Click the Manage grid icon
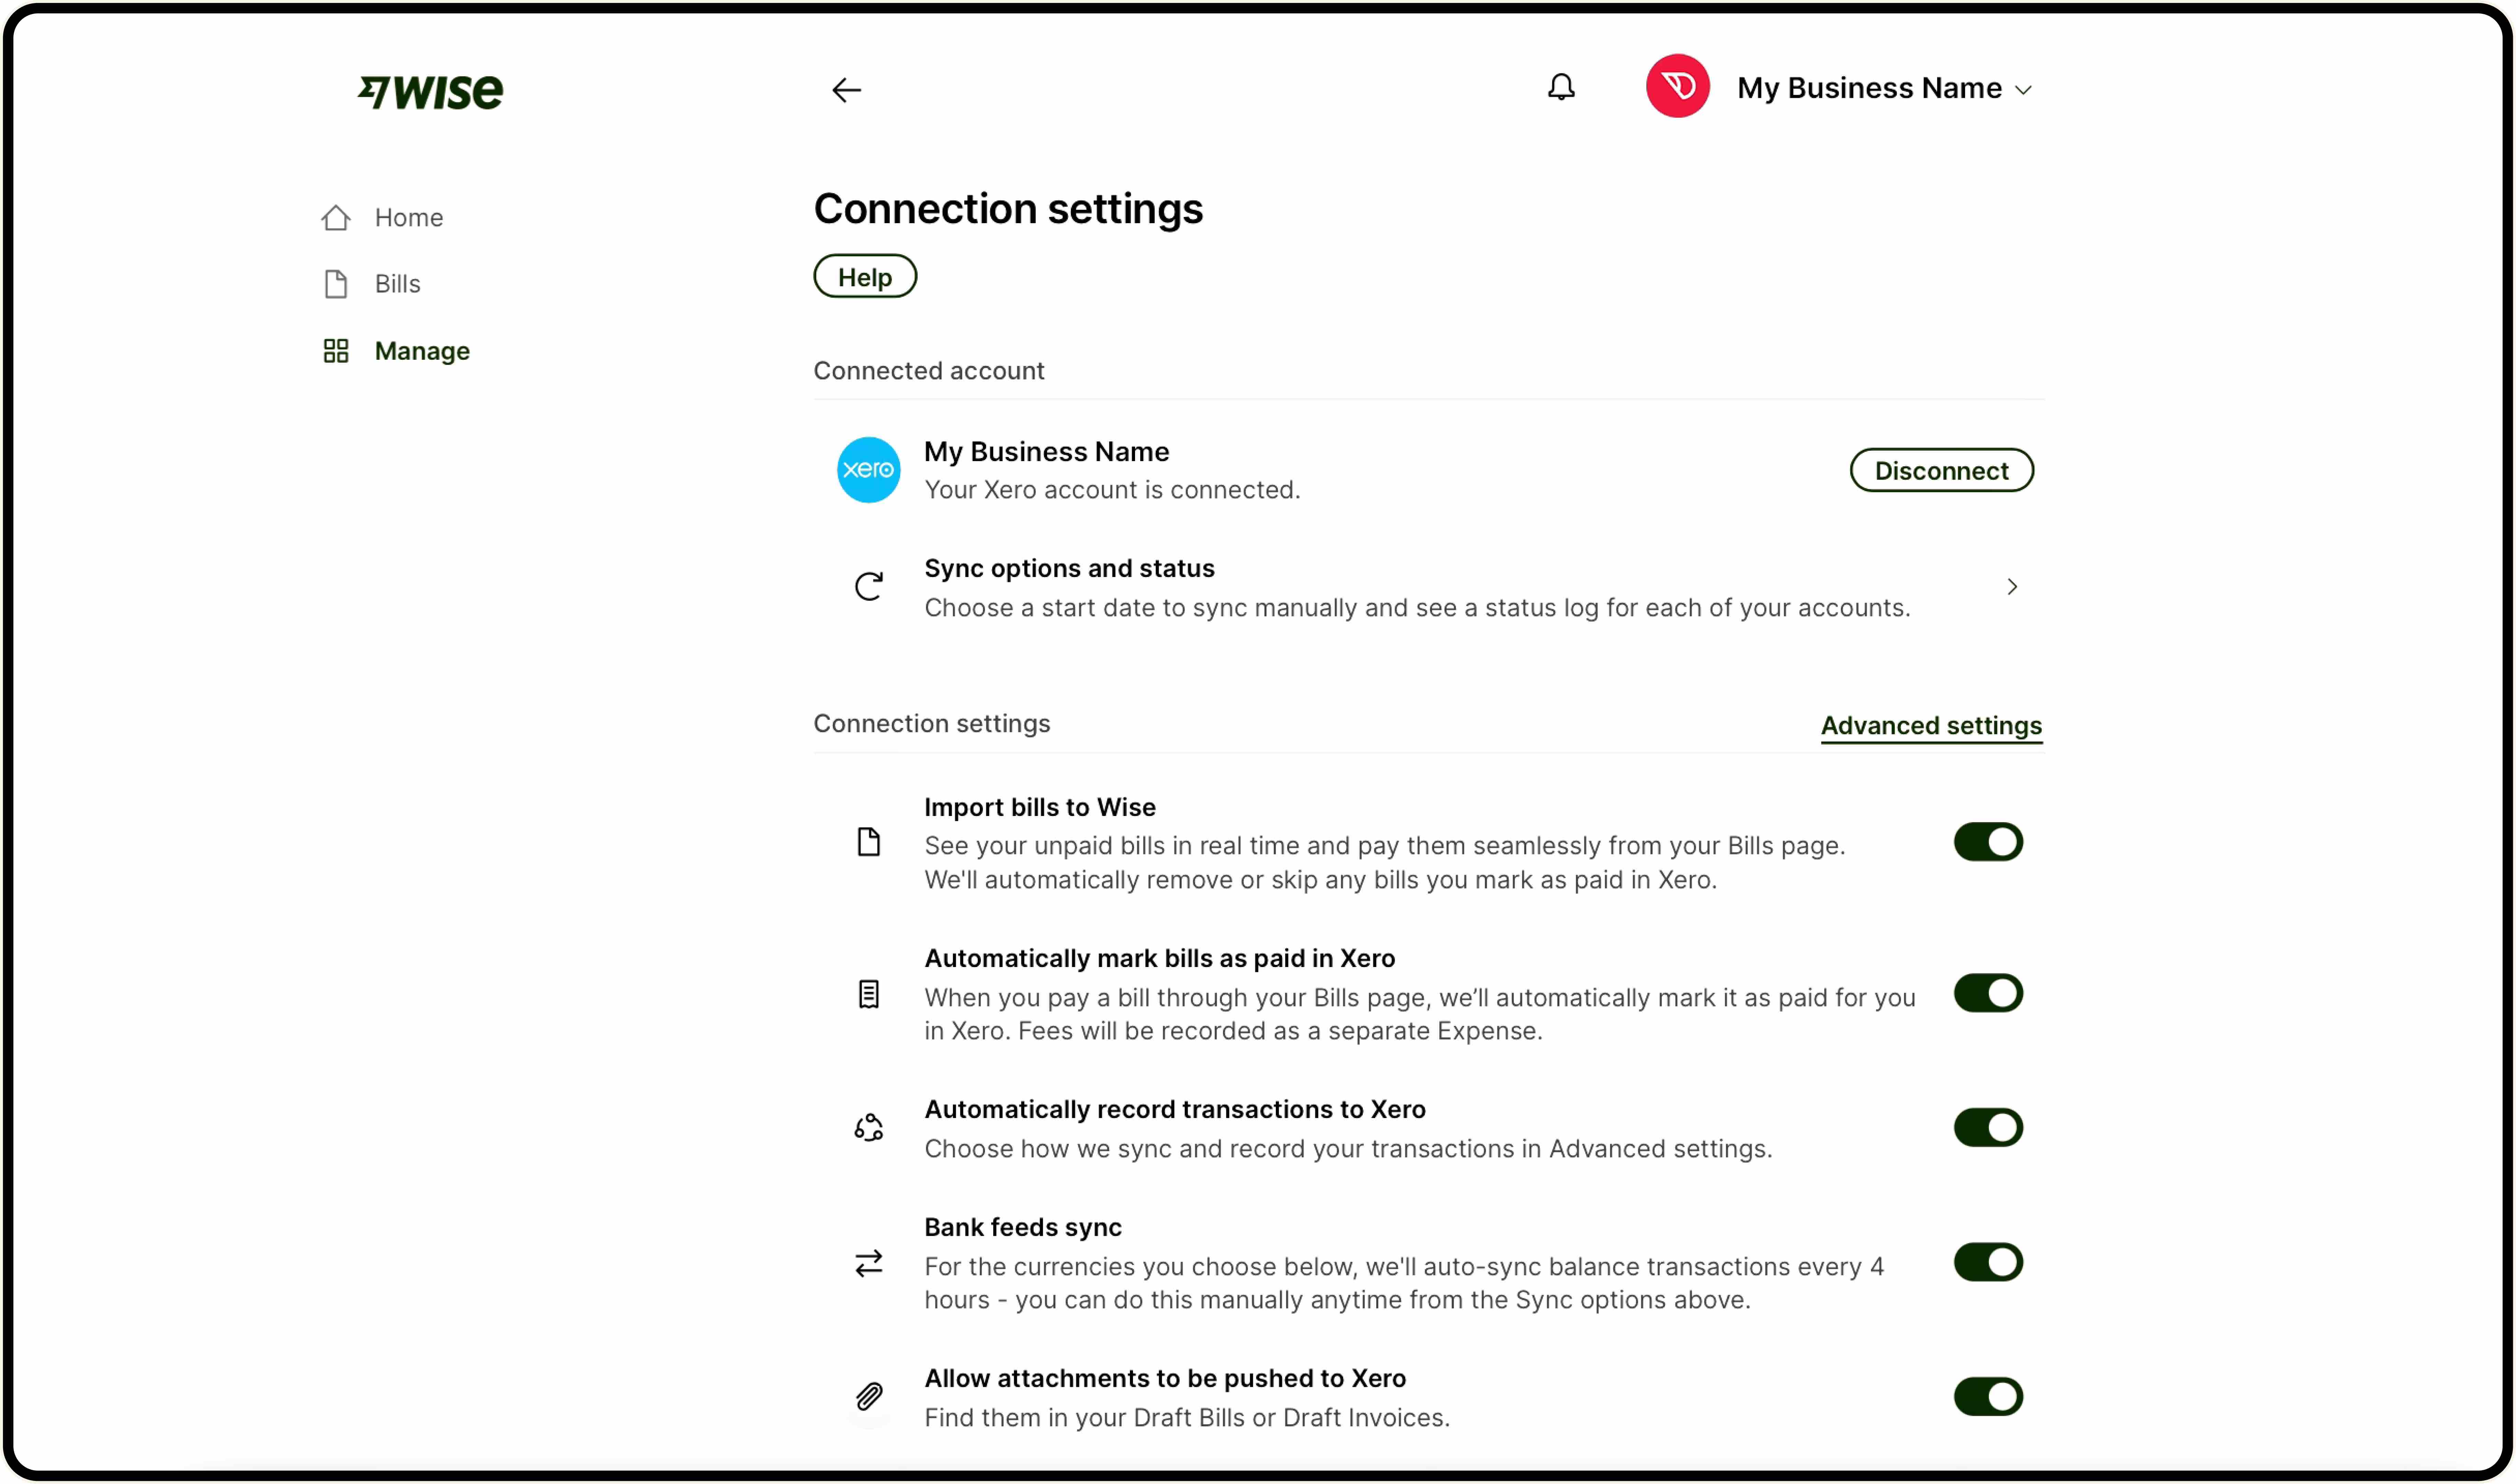 tap(336, 351)
